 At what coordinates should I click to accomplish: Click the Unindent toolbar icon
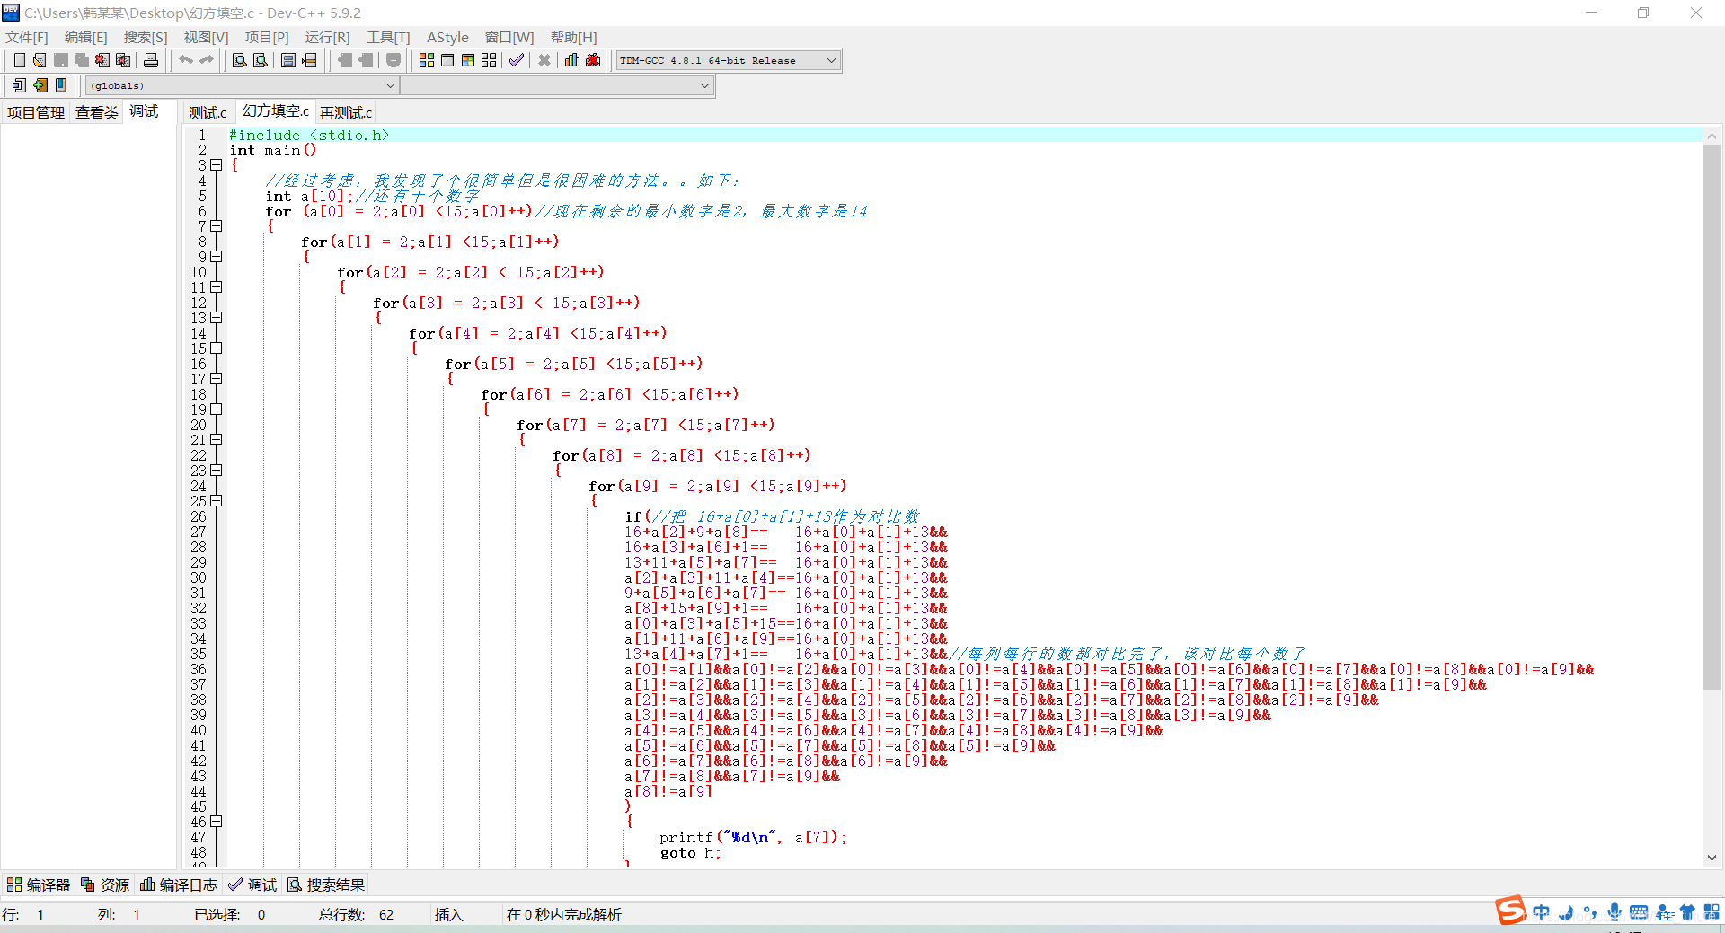pos(366,60)
